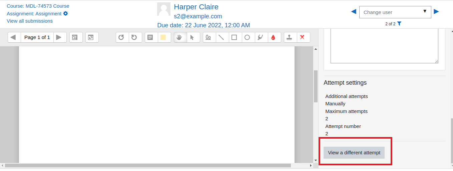Open Harper Claire profile link
This screenshot has width=453, height=171.
pos(196,7)
